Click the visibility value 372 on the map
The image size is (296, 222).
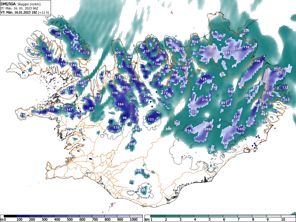point(256,87)
